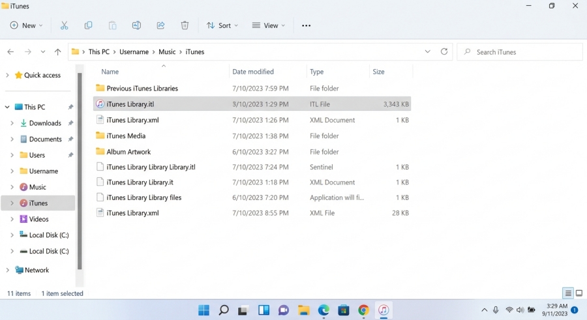Open the New dropdown menu

tap(26, 25)
